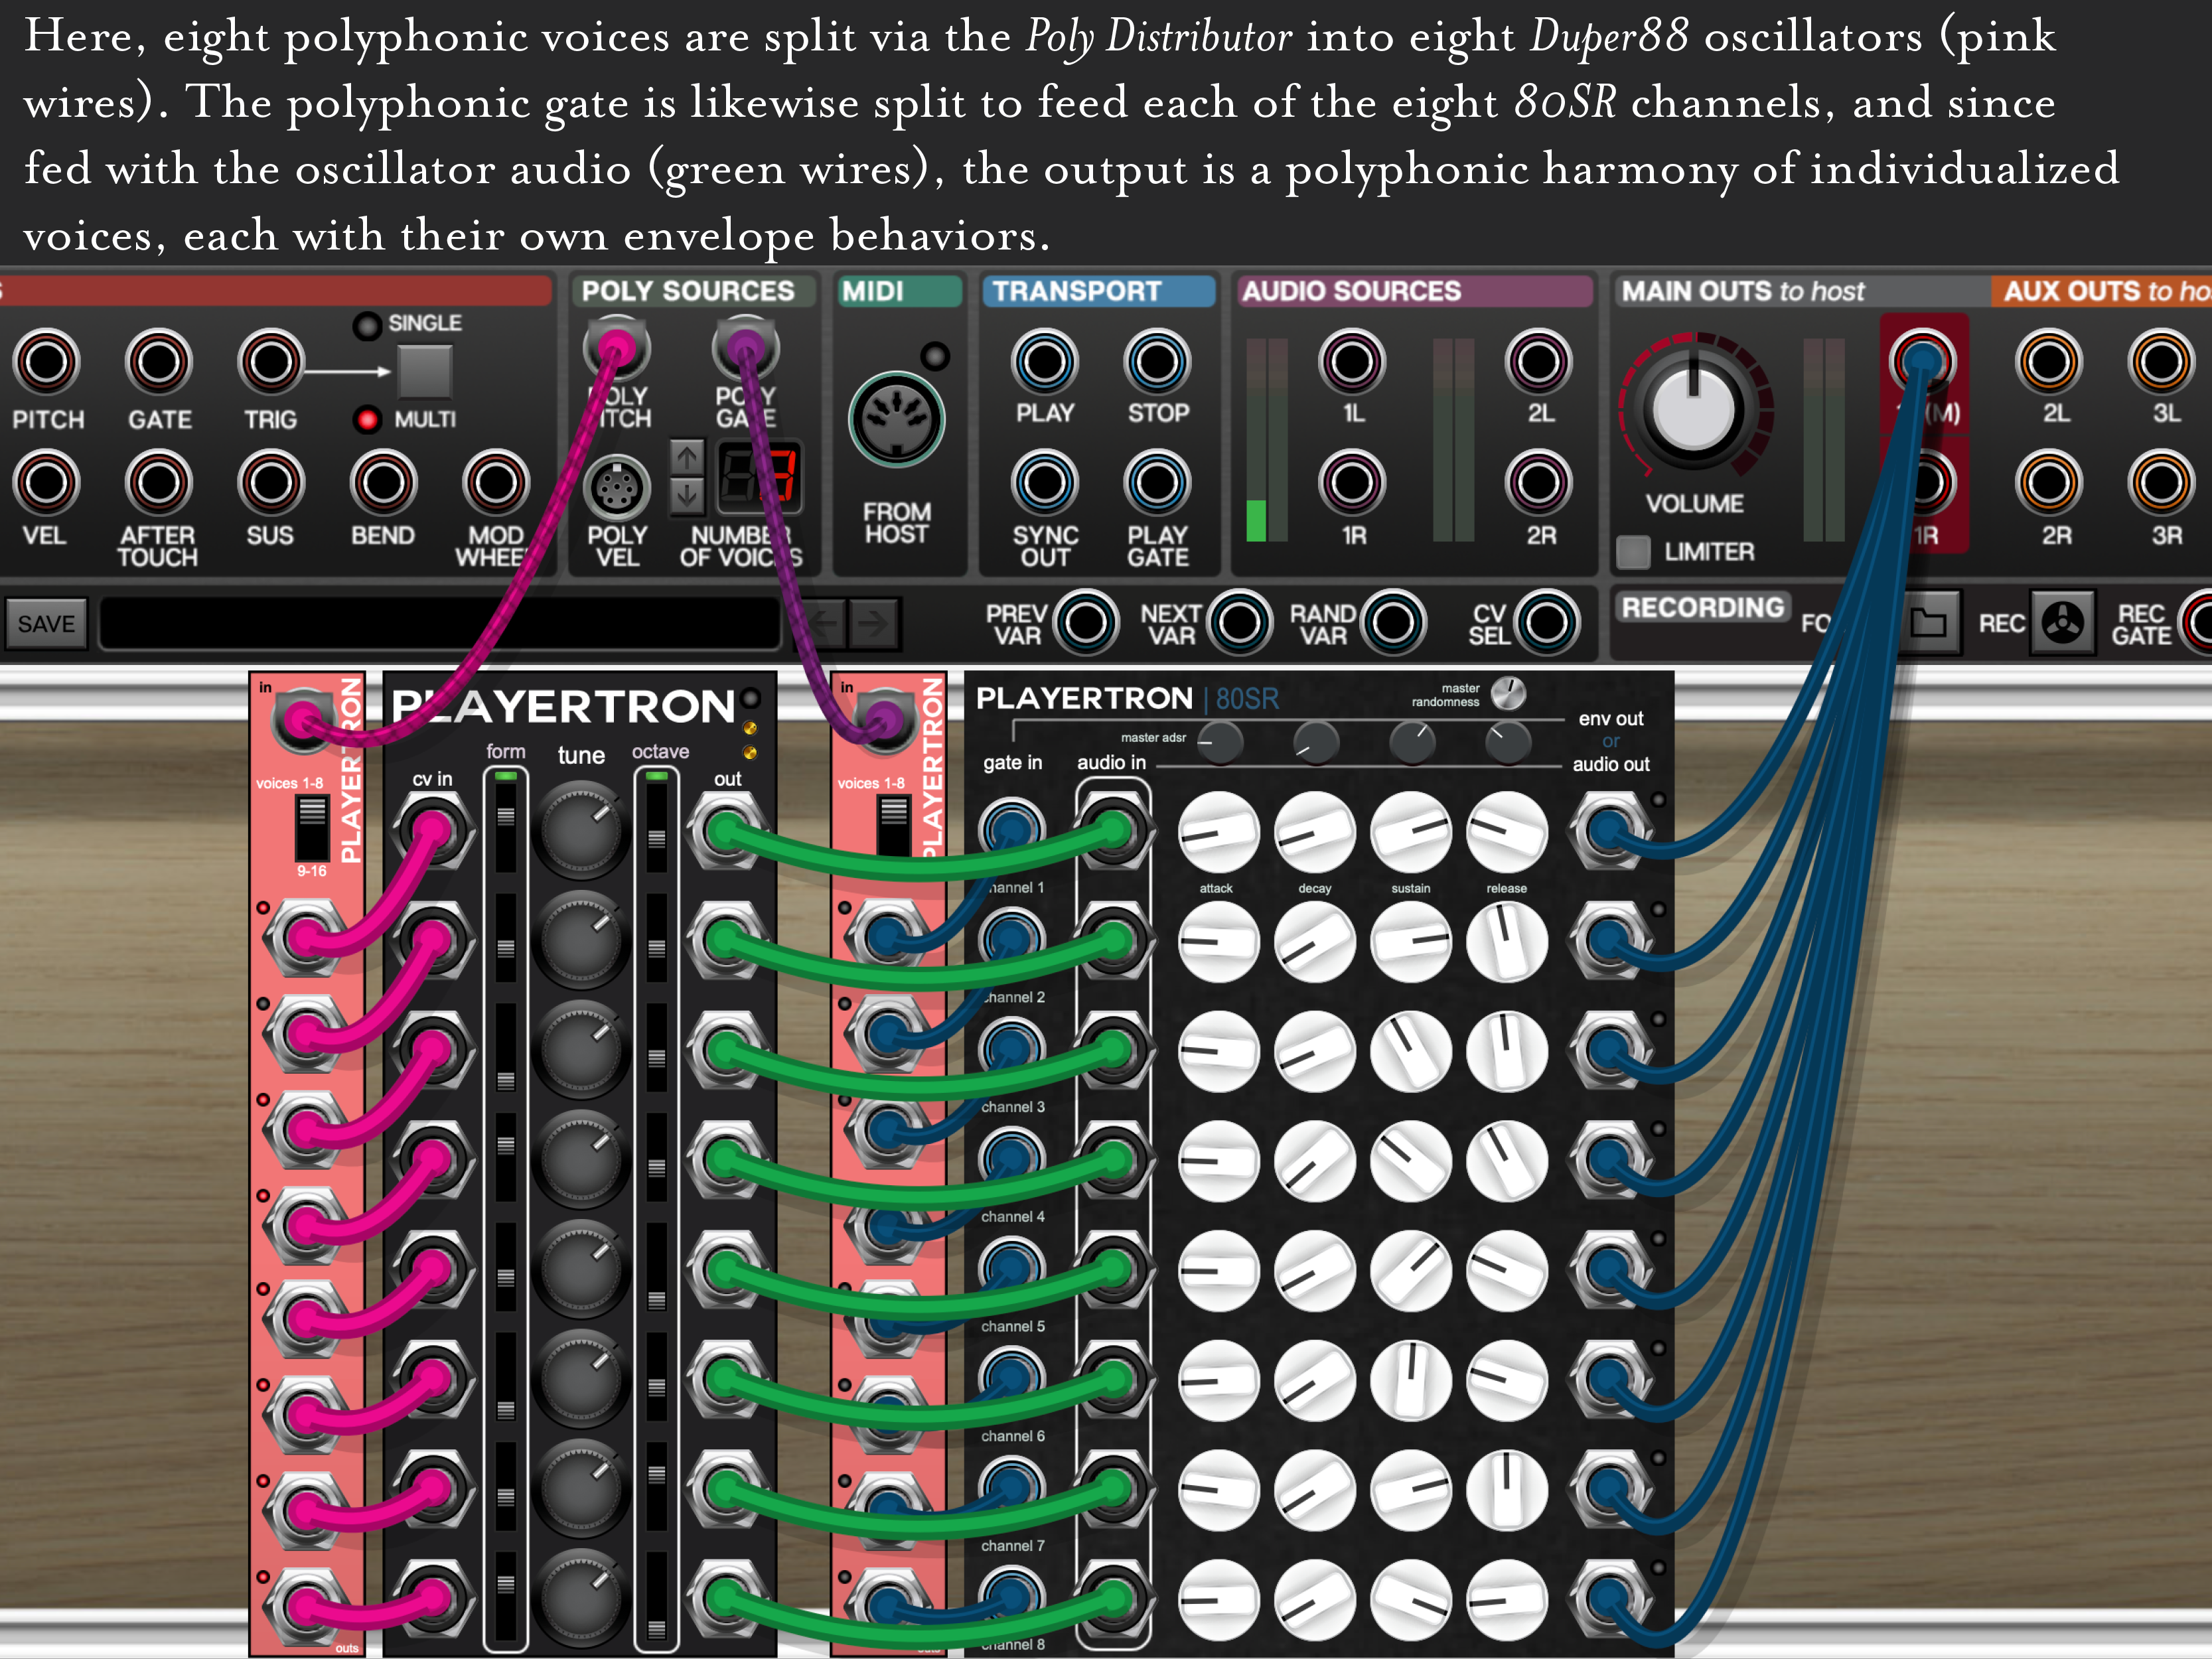The image size is (2212, 1659).
Task: Click the master randomness knob
Action: [x=1508, y=693]
